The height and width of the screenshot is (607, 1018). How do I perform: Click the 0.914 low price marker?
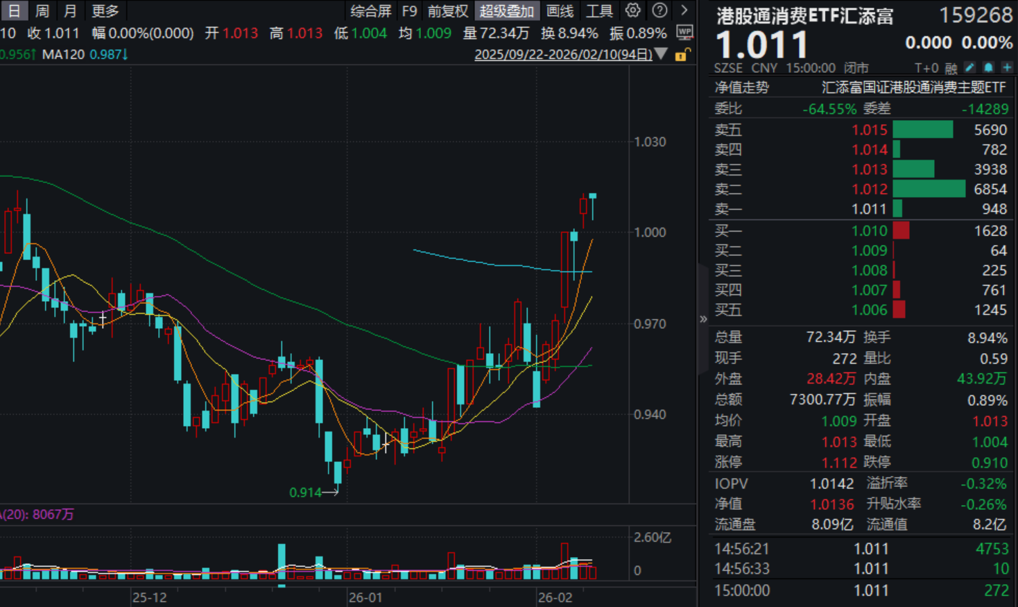304,492
